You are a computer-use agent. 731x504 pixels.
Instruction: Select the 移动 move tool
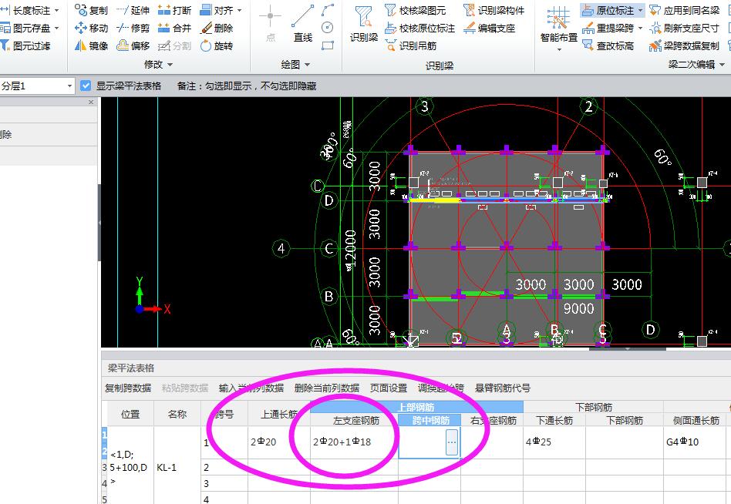click(91, 28)
